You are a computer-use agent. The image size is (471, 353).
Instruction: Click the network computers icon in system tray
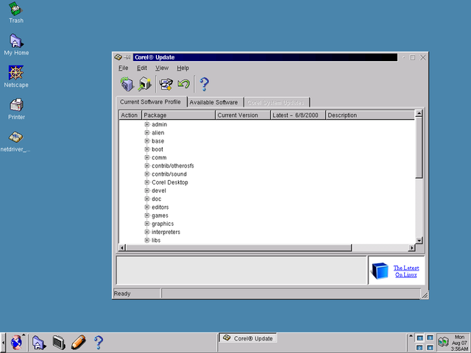pos(443,341)
